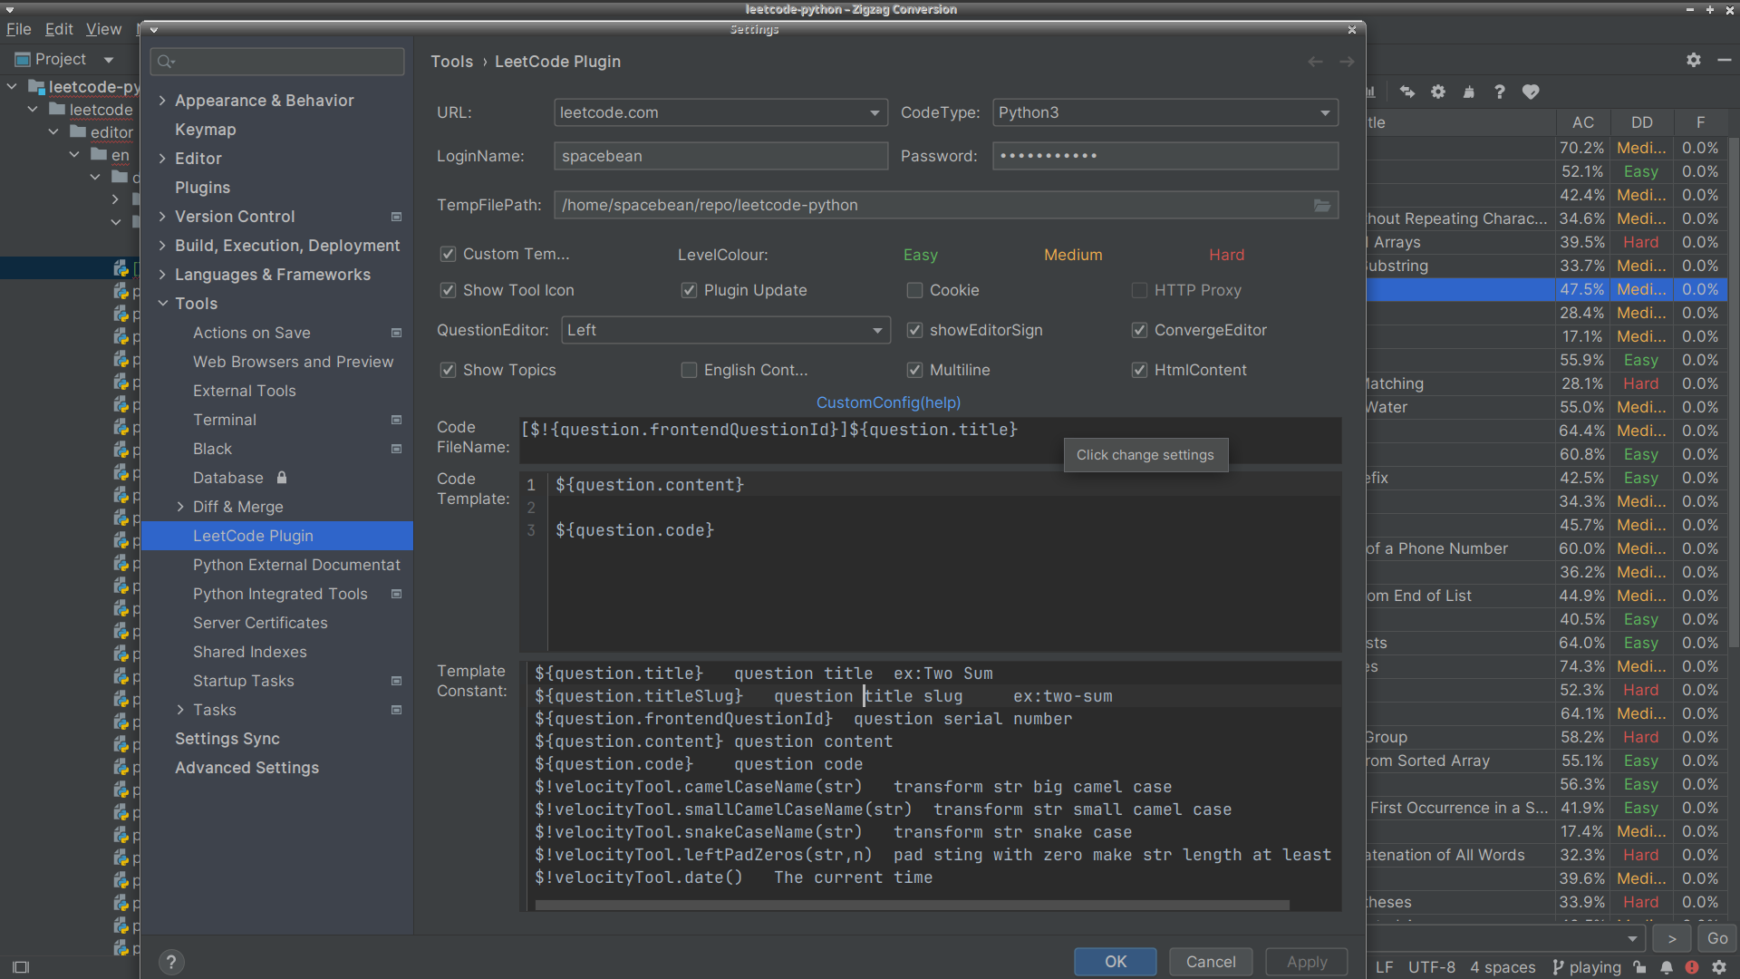Screen dimensions: 1740x979
Task: Expand Appearance & Behavior settings group
Action: click(x=162, y=101)
